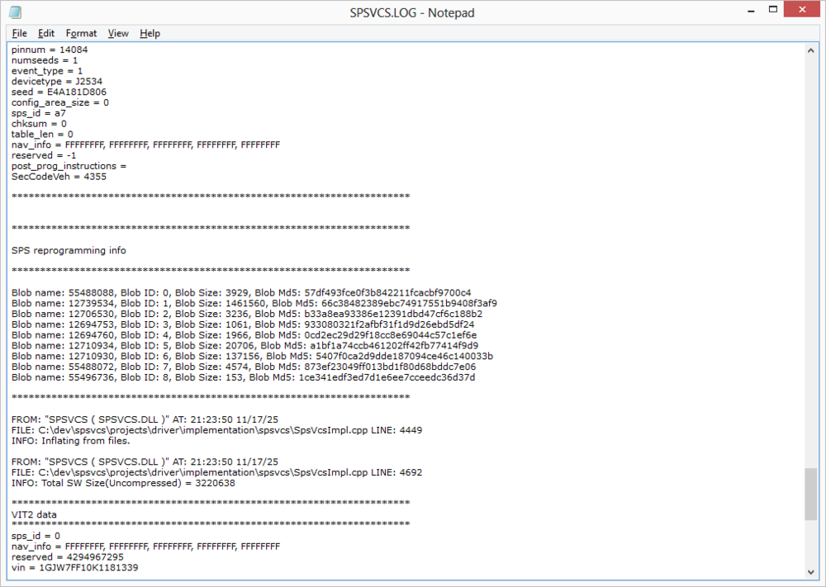Click the line 'vin = 1GJW7FF10K1181339'
826x587 pixels.
point(75,567)
